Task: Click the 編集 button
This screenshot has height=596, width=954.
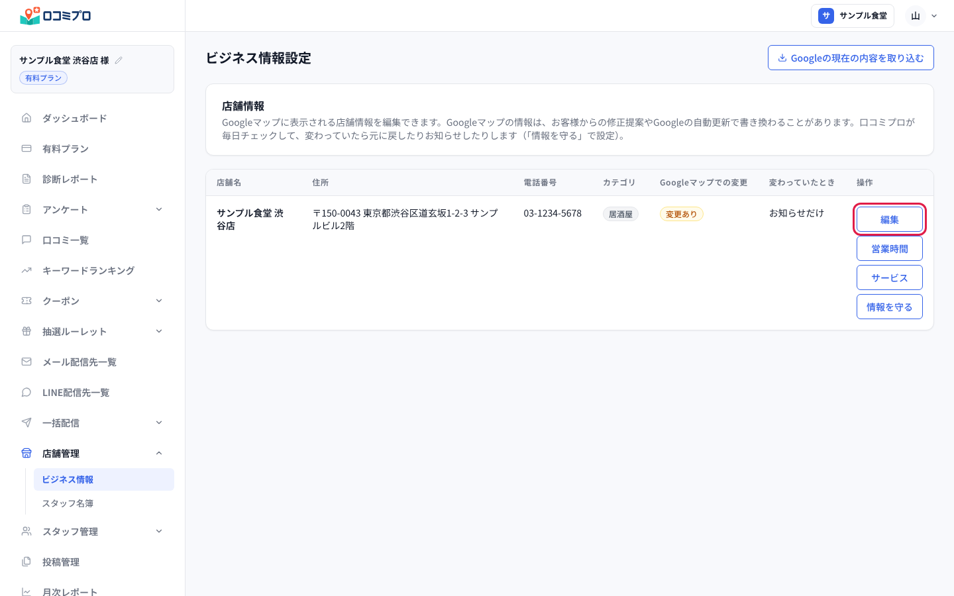Action: (890, 220)
